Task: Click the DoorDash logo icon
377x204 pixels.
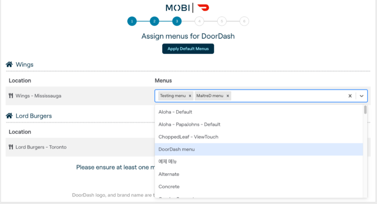Action: pyautogui.click(x=203, y=8)
